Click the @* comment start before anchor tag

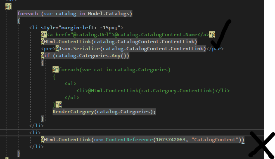coord(44,35)
